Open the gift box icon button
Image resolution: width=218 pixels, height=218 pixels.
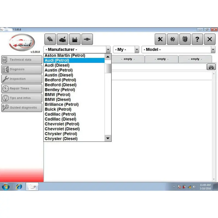point(185,39)
